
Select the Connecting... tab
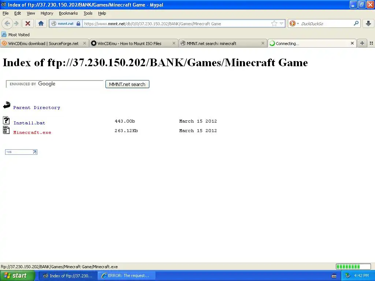click(312, 43)
